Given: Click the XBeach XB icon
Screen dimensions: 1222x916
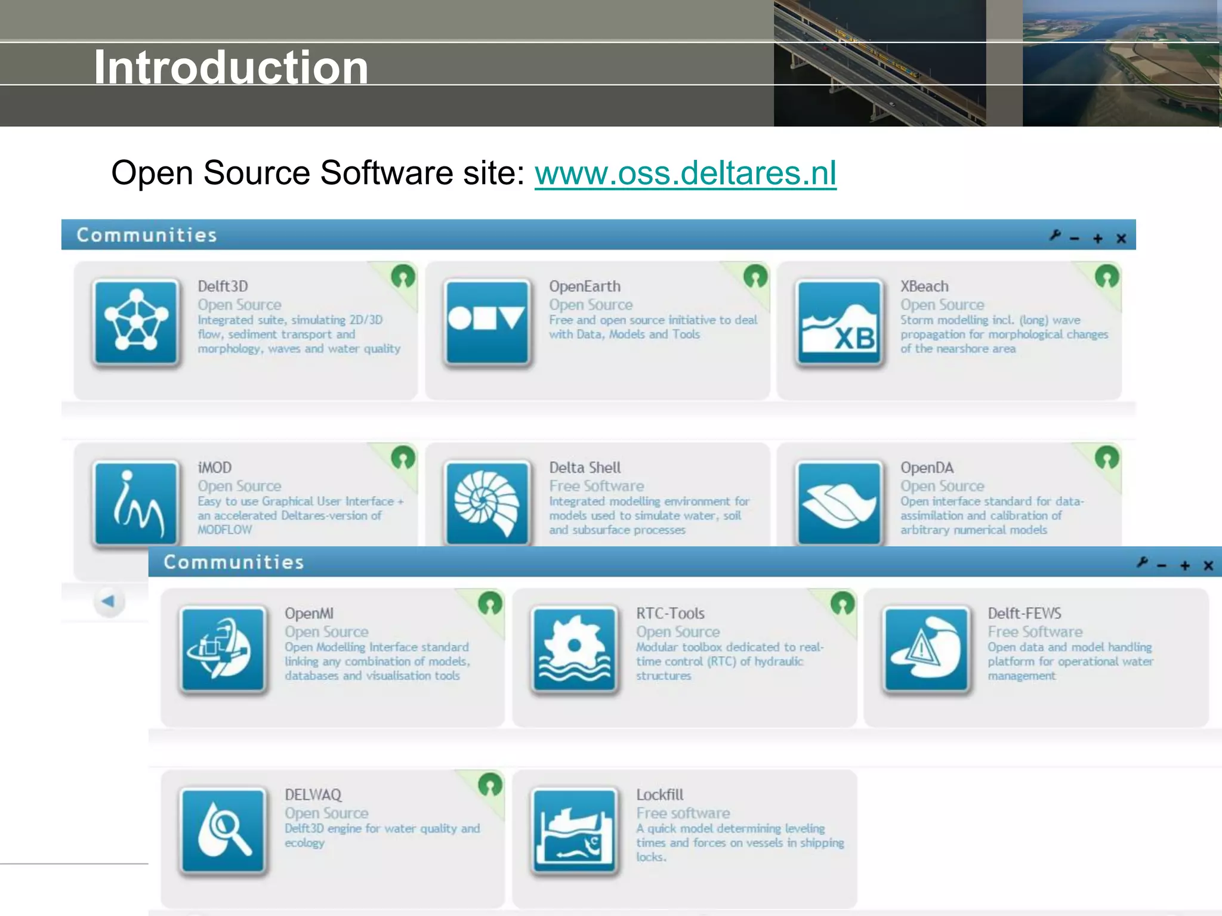Looking at the screenshot, I should click(x=839, y=323).
